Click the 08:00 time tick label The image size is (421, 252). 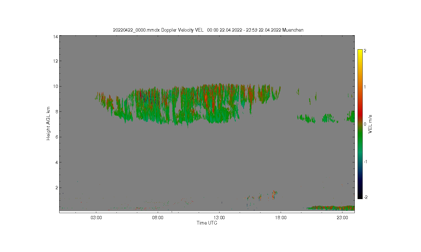click(x=158, y=218)
